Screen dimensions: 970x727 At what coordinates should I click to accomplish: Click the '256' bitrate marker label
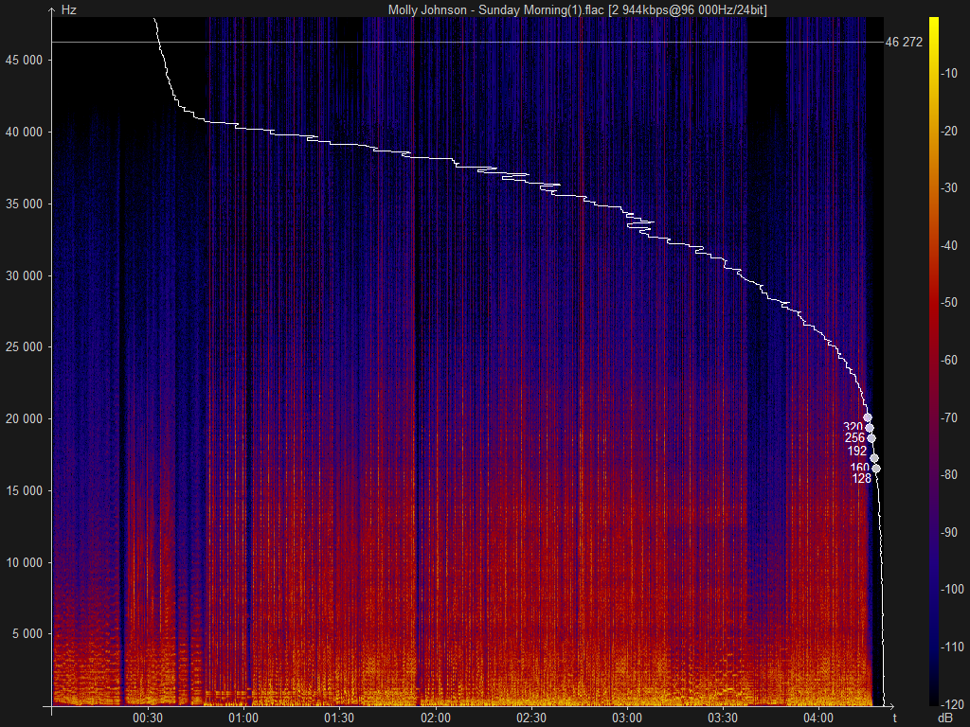click(855, 437)
